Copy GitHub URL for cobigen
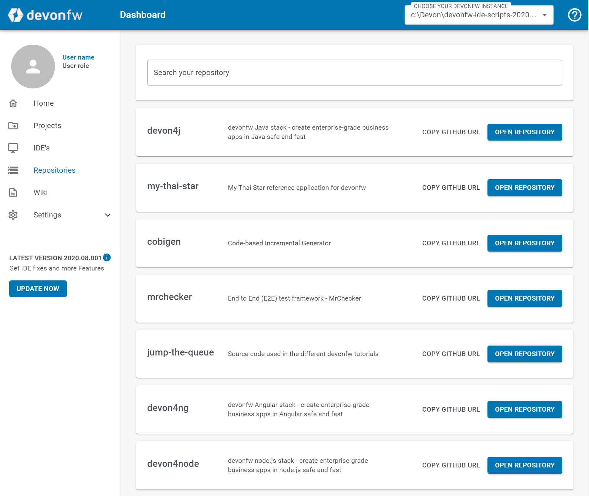 pyautogui.click(x=451, y=243)
